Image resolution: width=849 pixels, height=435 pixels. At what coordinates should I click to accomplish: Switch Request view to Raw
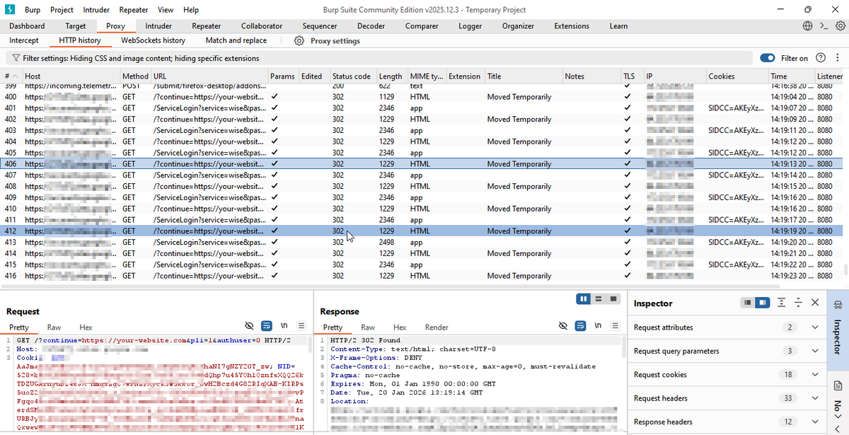coord(54,327)
